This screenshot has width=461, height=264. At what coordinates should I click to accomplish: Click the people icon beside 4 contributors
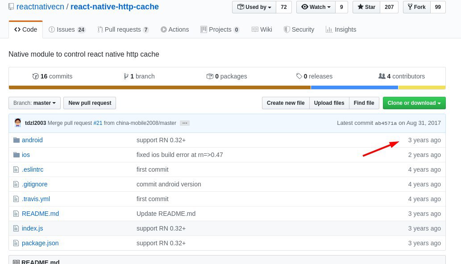click(382, 76)
